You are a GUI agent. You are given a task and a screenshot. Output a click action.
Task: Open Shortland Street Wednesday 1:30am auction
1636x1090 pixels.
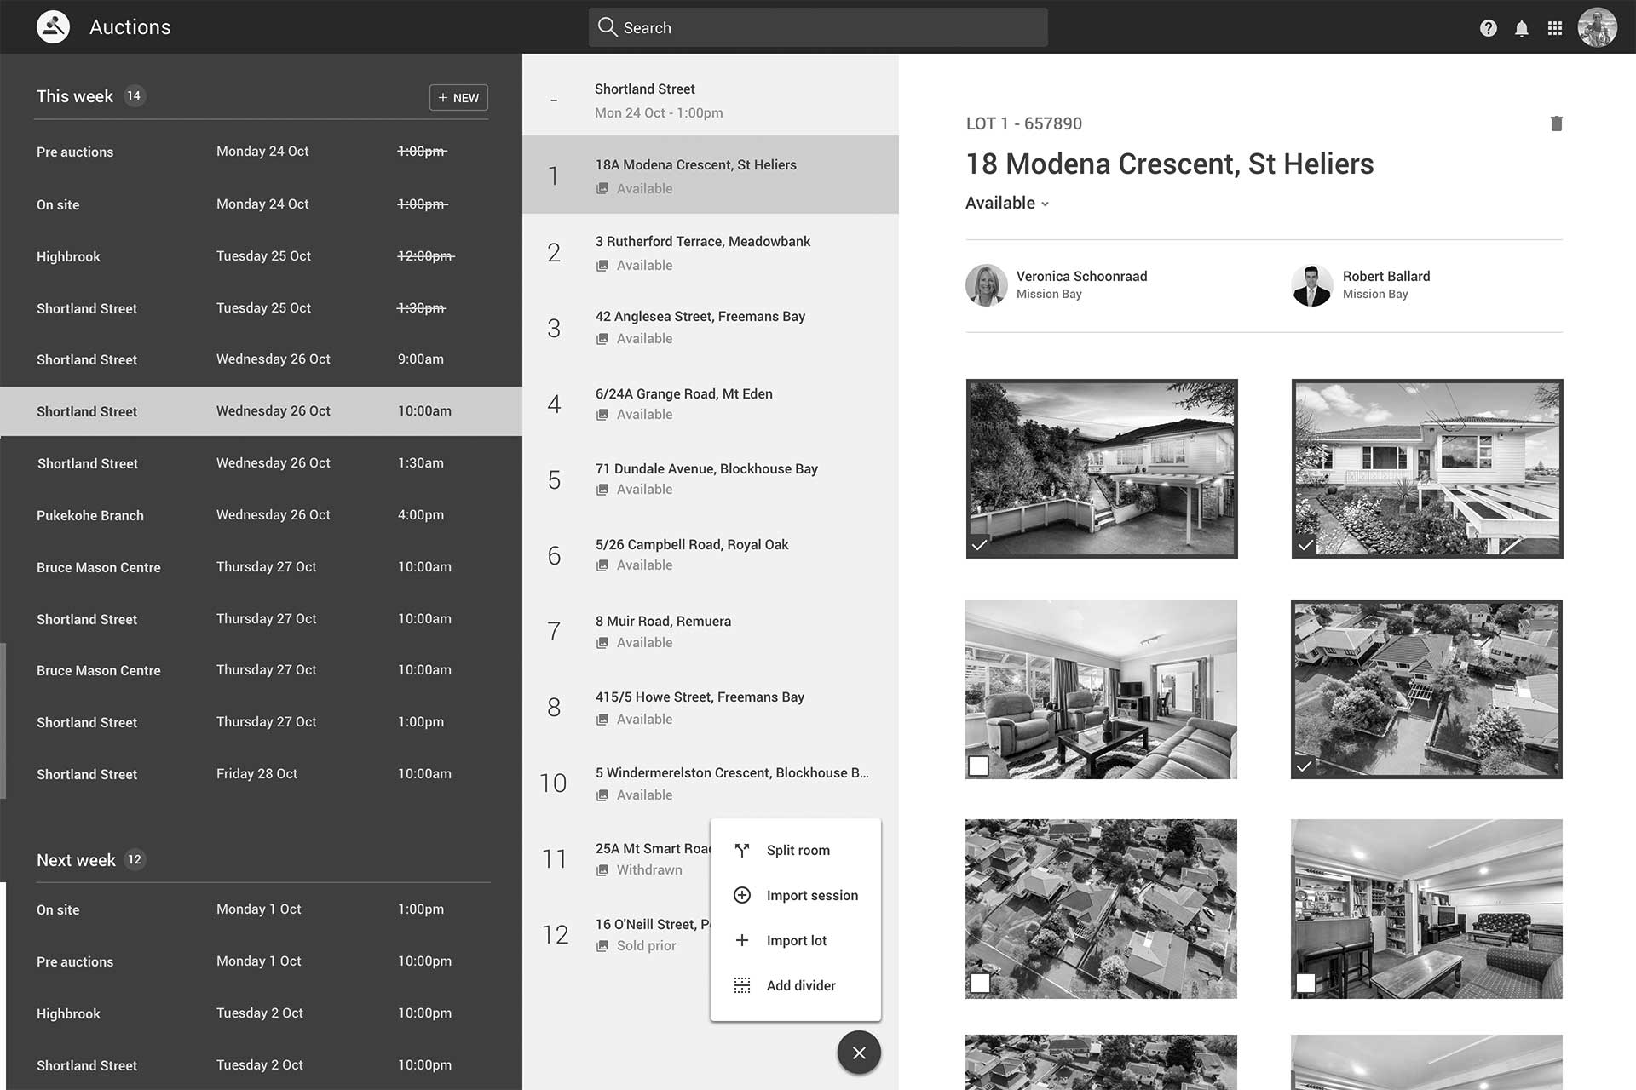(261, 463)
